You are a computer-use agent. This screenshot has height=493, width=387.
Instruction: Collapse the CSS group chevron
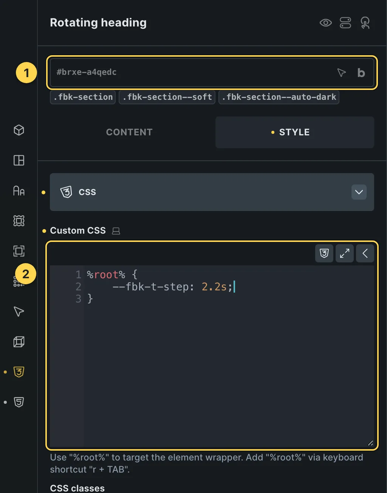coord(359,192)
